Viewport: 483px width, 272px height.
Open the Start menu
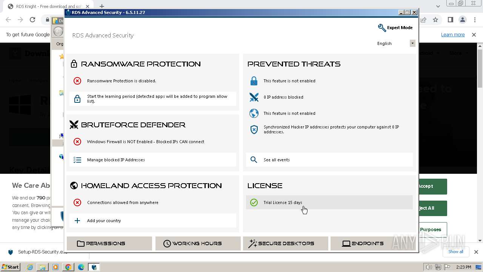click(x=11, y=267)
